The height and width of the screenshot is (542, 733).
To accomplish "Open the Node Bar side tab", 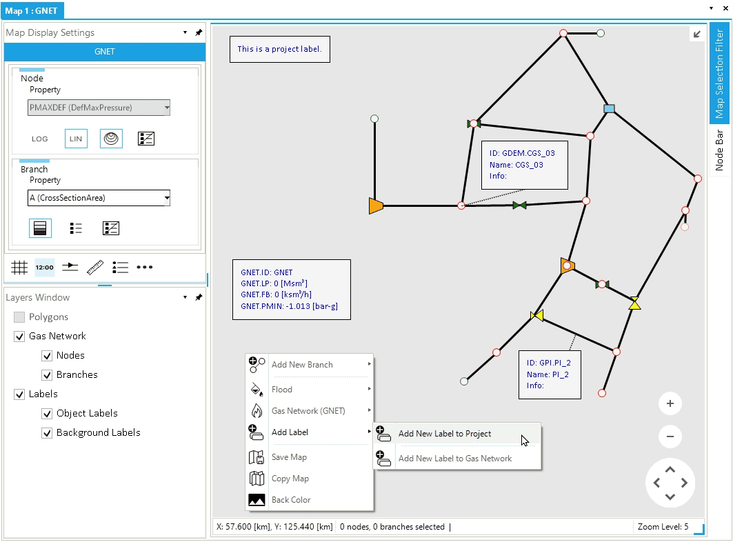I will click(719, 150).
